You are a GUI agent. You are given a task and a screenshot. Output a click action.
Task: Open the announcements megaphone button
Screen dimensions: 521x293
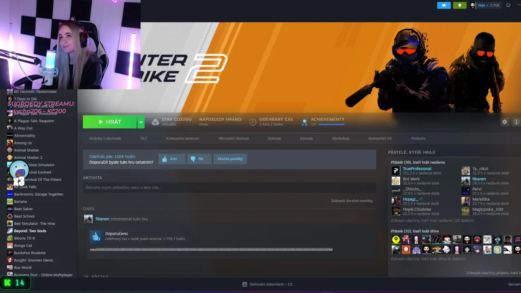click(x=444, y=5)
